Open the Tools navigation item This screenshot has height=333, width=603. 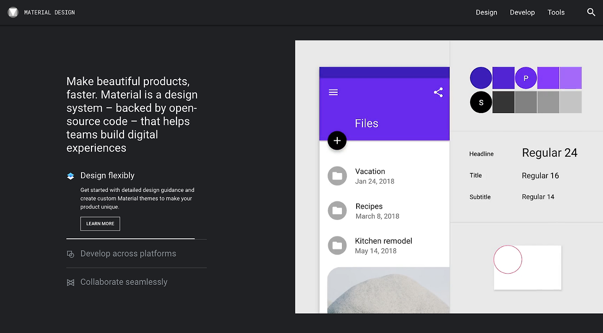pos(556,12)
